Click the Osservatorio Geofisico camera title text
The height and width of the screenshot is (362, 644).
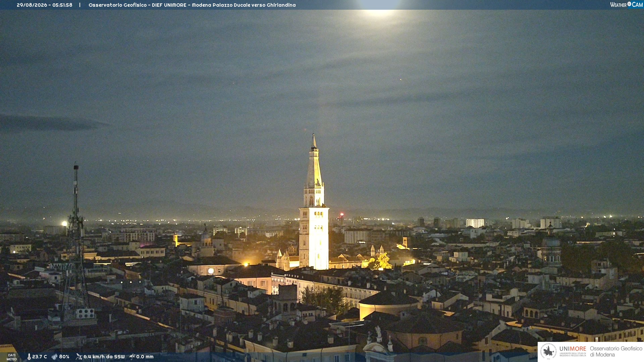tap(192, 5)
